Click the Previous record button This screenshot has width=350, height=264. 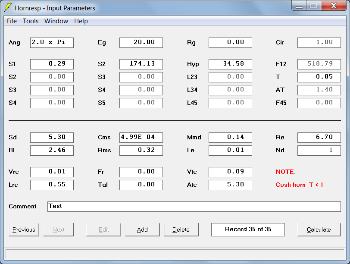pyautogui.click(x=24, y=229)
